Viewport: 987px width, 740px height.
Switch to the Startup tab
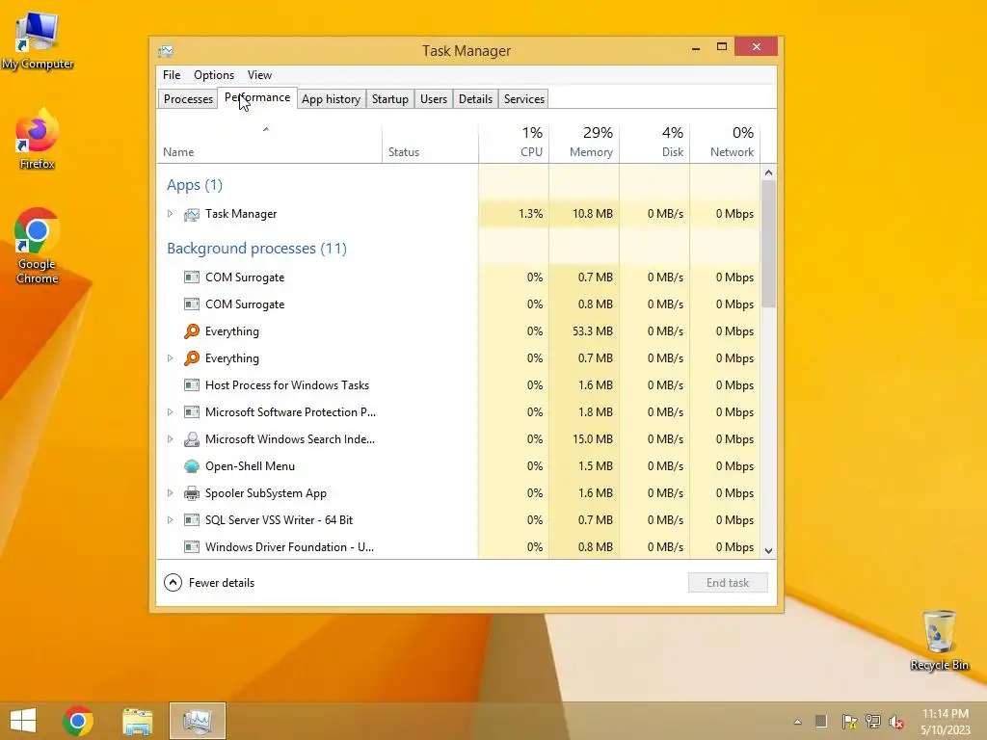[x=390, y=99]
